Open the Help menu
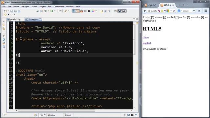 click(x=77, y=7)
